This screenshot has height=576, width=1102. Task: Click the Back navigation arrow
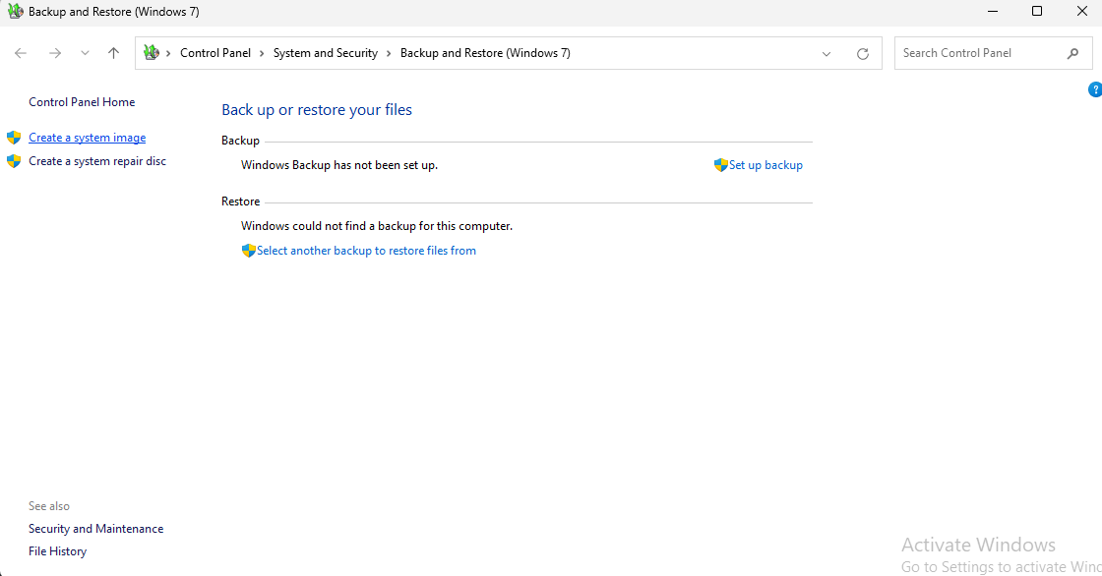click(21, 53)
